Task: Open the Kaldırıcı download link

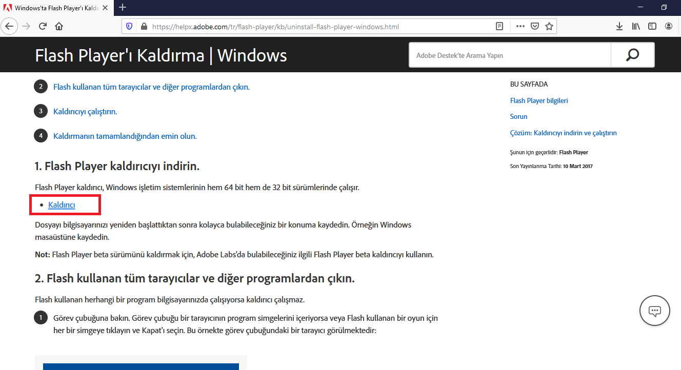Action: coord(62,205)
